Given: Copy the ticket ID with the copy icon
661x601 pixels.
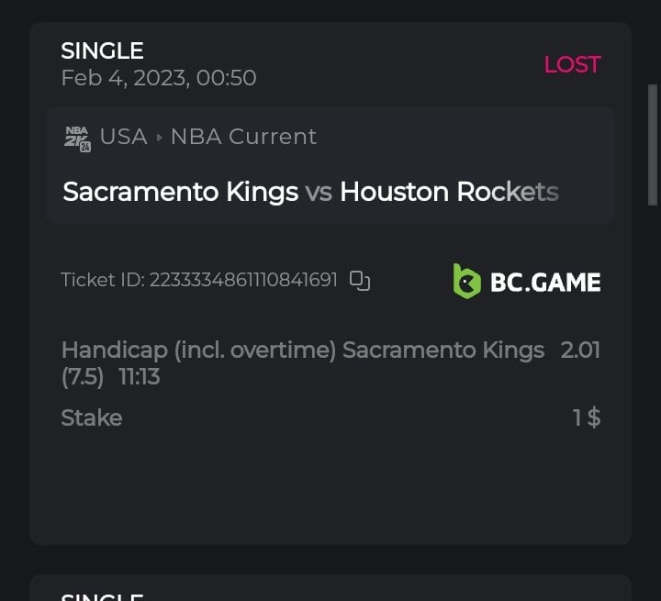Looking at the screenshot, I should coord(360,281).
